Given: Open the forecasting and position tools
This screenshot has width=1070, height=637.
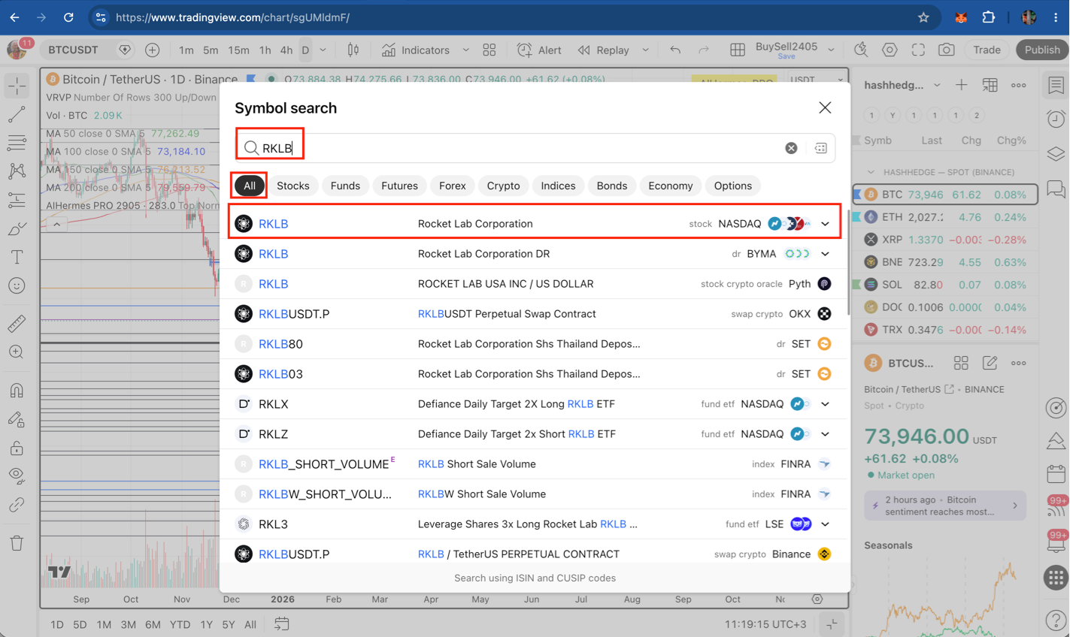Looking at the screenshot, I should [x=17, y=200].
